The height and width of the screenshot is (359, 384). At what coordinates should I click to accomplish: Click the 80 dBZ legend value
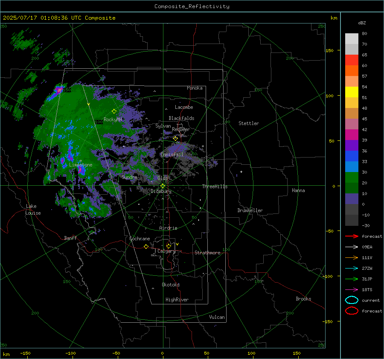[x=364, y=34]
